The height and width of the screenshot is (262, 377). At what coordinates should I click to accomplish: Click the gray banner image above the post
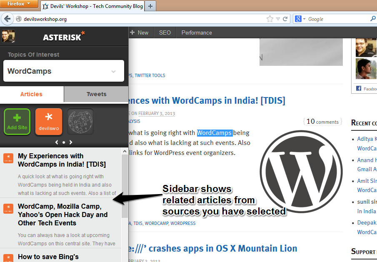[301, 52]
